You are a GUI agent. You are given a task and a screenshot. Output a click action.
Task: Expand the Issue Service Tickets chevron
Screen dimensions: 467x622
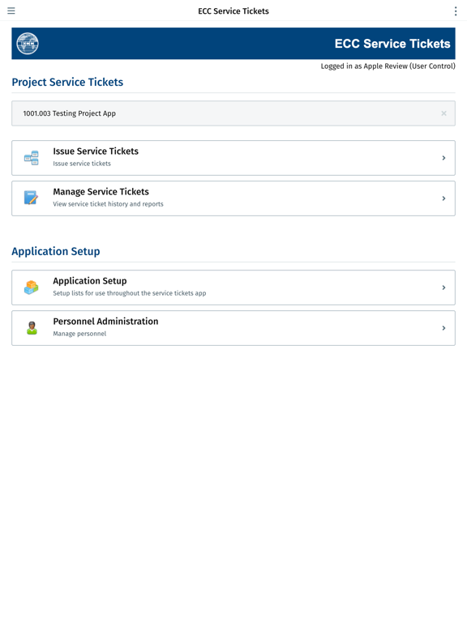pyautogui.click(x=443, y=158)
